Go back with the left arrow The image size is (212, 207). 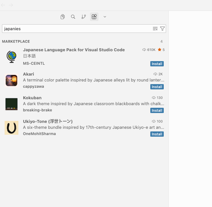pos(3,5)
